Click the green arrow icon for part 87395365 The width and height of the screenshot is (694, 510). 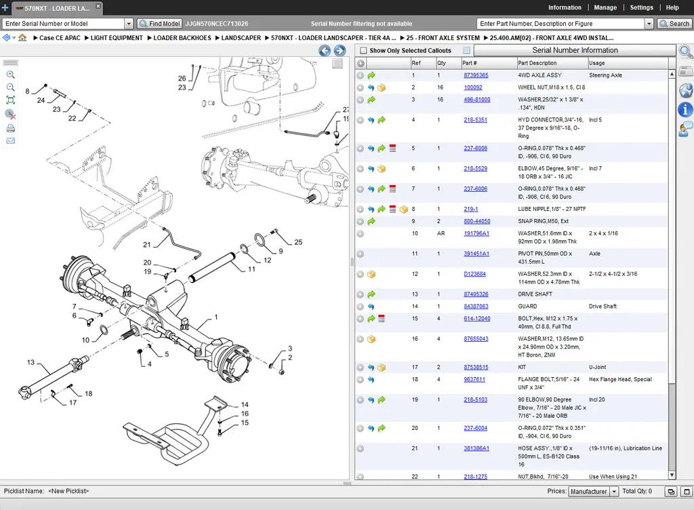(371, 75)
